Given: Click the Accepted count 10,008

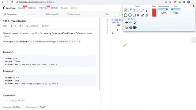Looking at the screenshot, I should [16, 107].
